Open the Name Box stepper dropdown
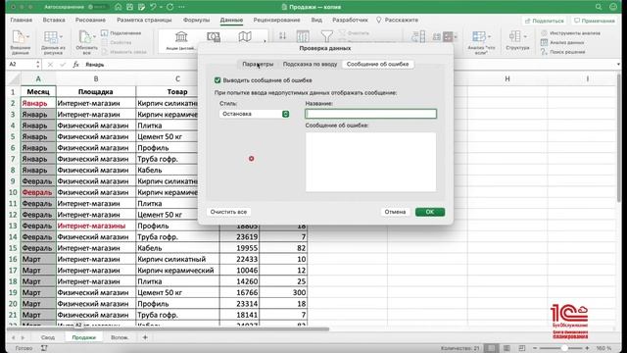Screen dimensions: 627x353 click(x=38, y=65)
